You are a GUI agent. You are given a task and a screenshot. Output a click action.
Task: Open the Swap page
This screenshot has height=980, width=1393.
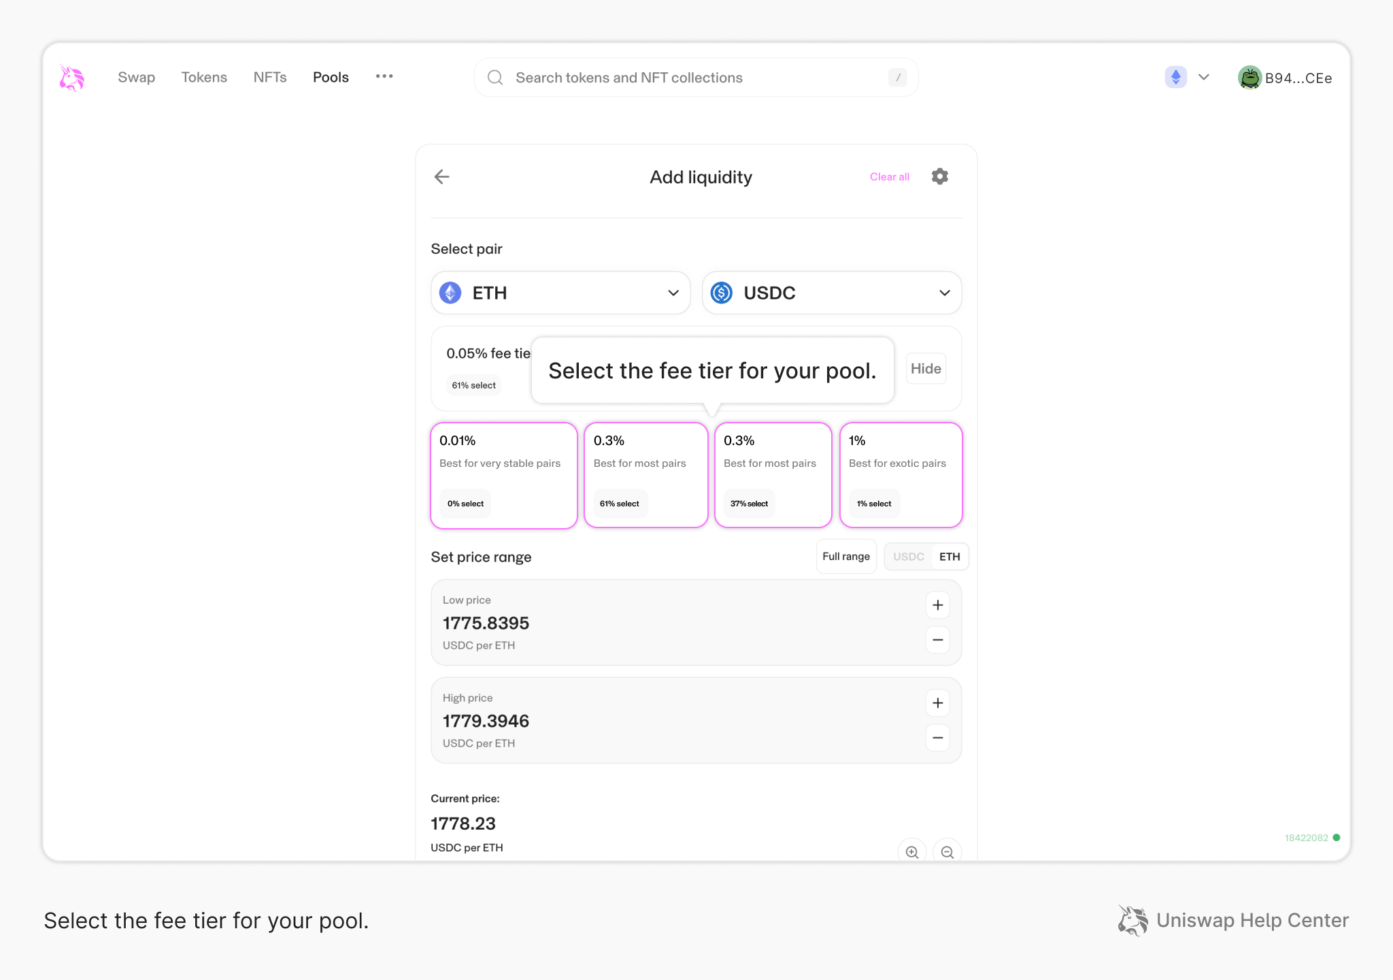click(x=136, y=77)
